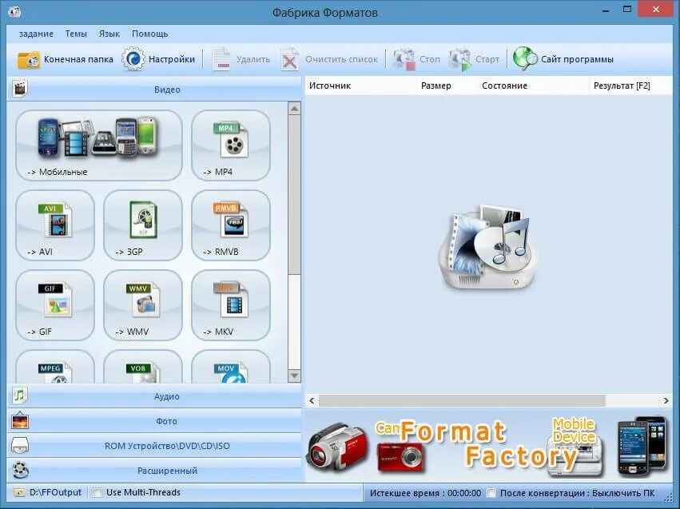Open the Язык menu
The height and width of the screenshot is (509, 680).
[x=109, y=34]
